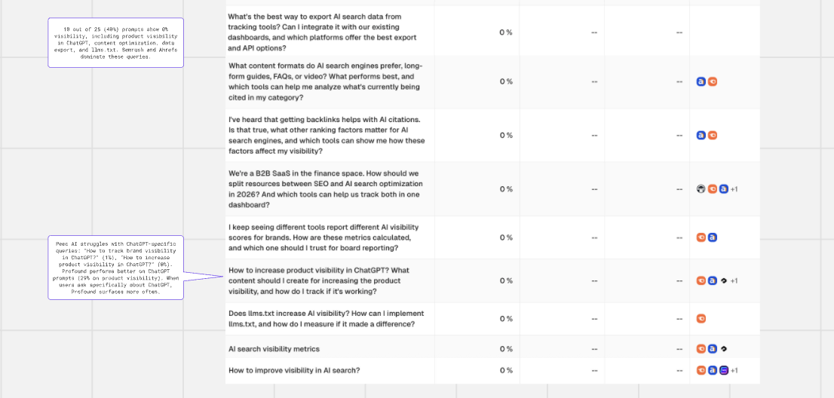Screen dimensions: 834x398
Task: Click gray round icon in B2B SaaS row
Action: [x=701, y=189]
